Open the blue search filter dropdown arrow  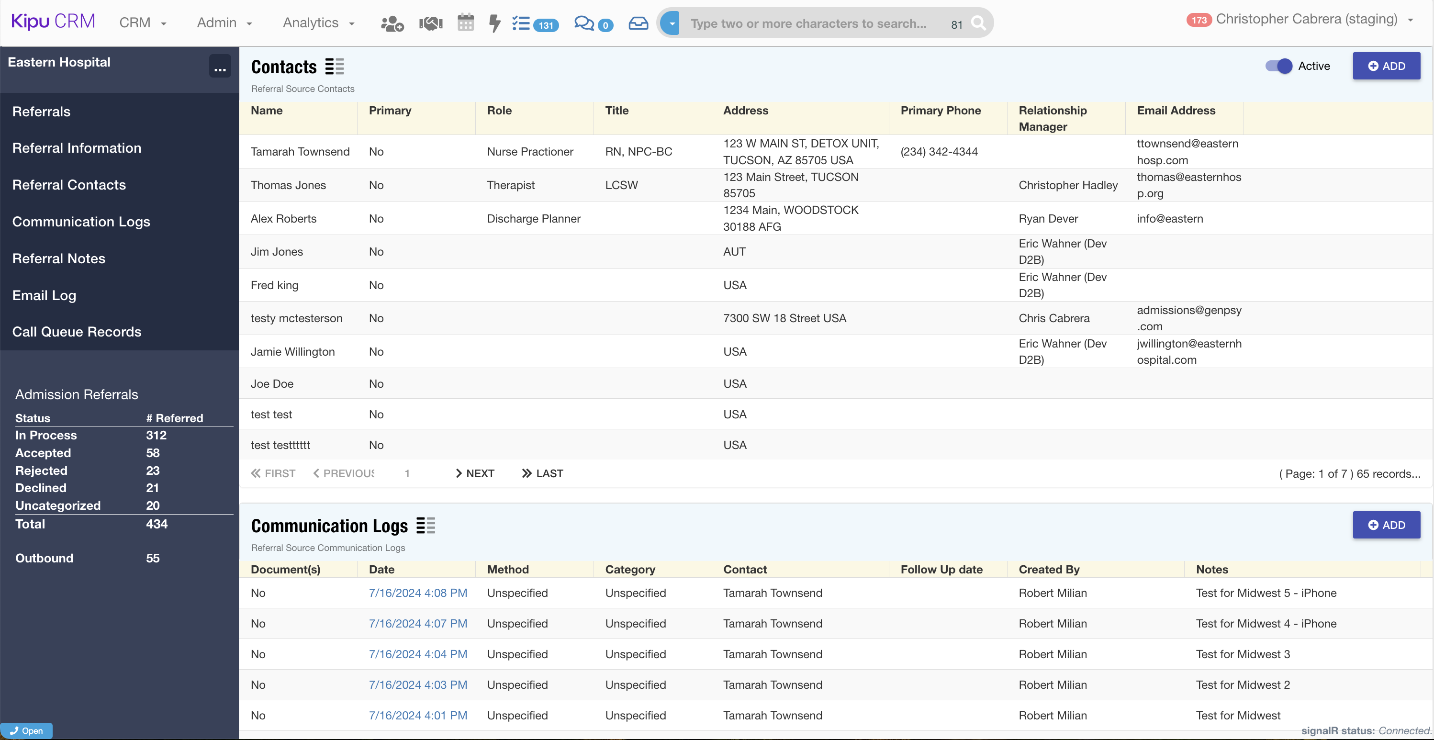click(672, 23)
